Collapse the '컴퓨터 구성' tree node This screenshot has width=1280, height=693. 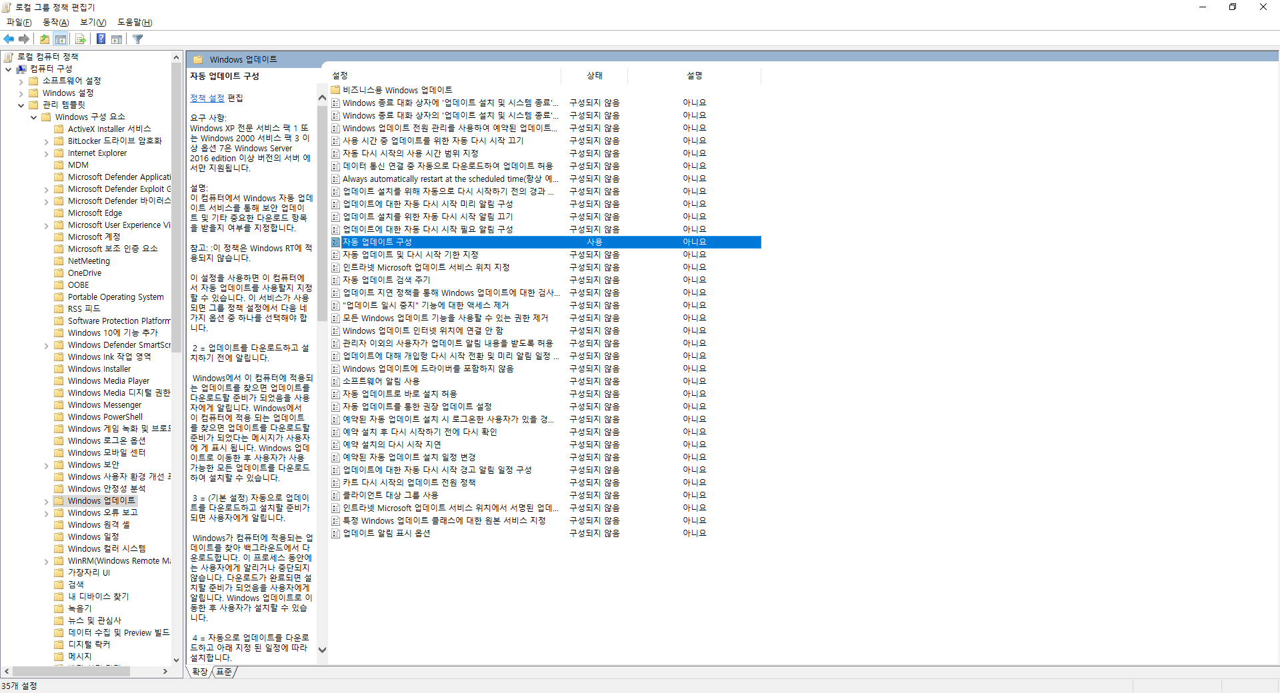click(x=9, y=69)
